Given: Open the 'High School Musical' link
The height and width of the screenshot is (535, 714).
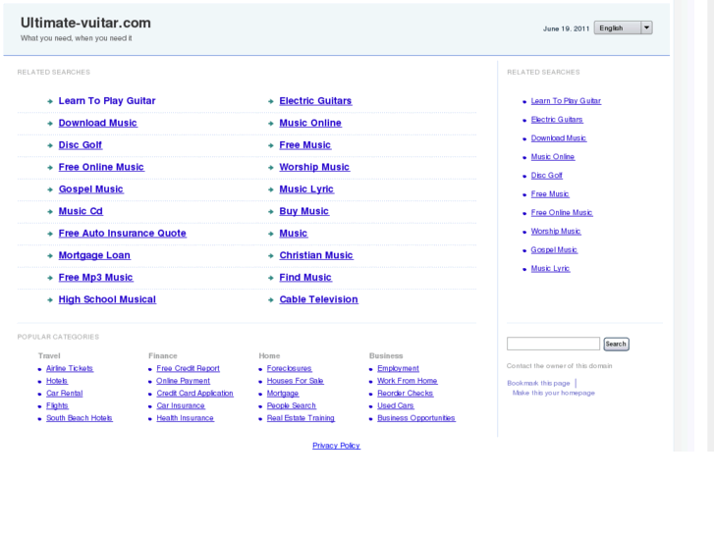Looking at the screenshot, I should pos(107,299).
